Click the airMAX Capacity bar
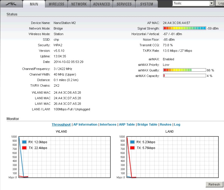224x190 pixels. point(184,76)
